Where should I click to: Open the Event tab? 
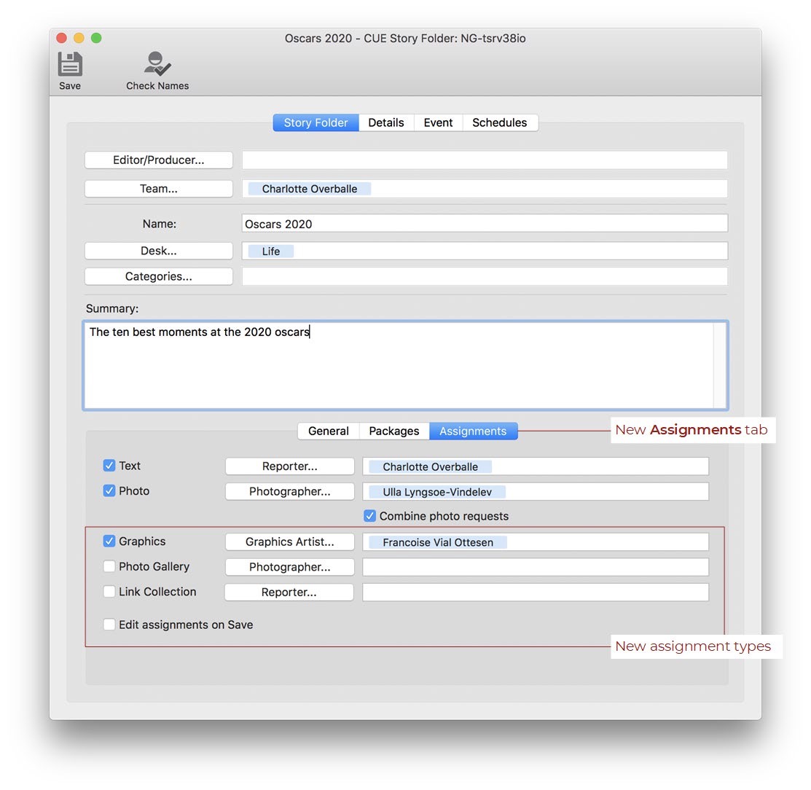[x=438, y=122]
